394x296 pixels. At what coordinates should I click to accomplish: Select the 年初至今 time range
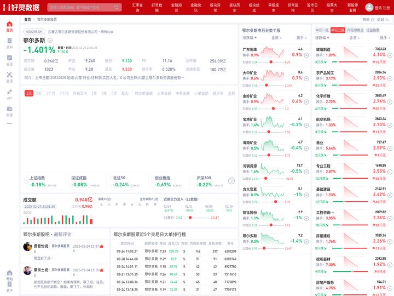(x=80, y=93)
